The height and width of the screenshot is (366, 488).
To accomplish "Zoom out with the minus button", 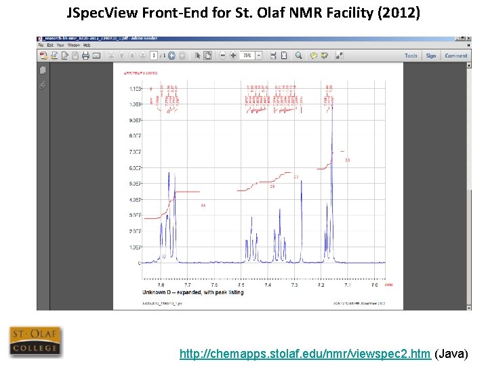I will point(222,56).
